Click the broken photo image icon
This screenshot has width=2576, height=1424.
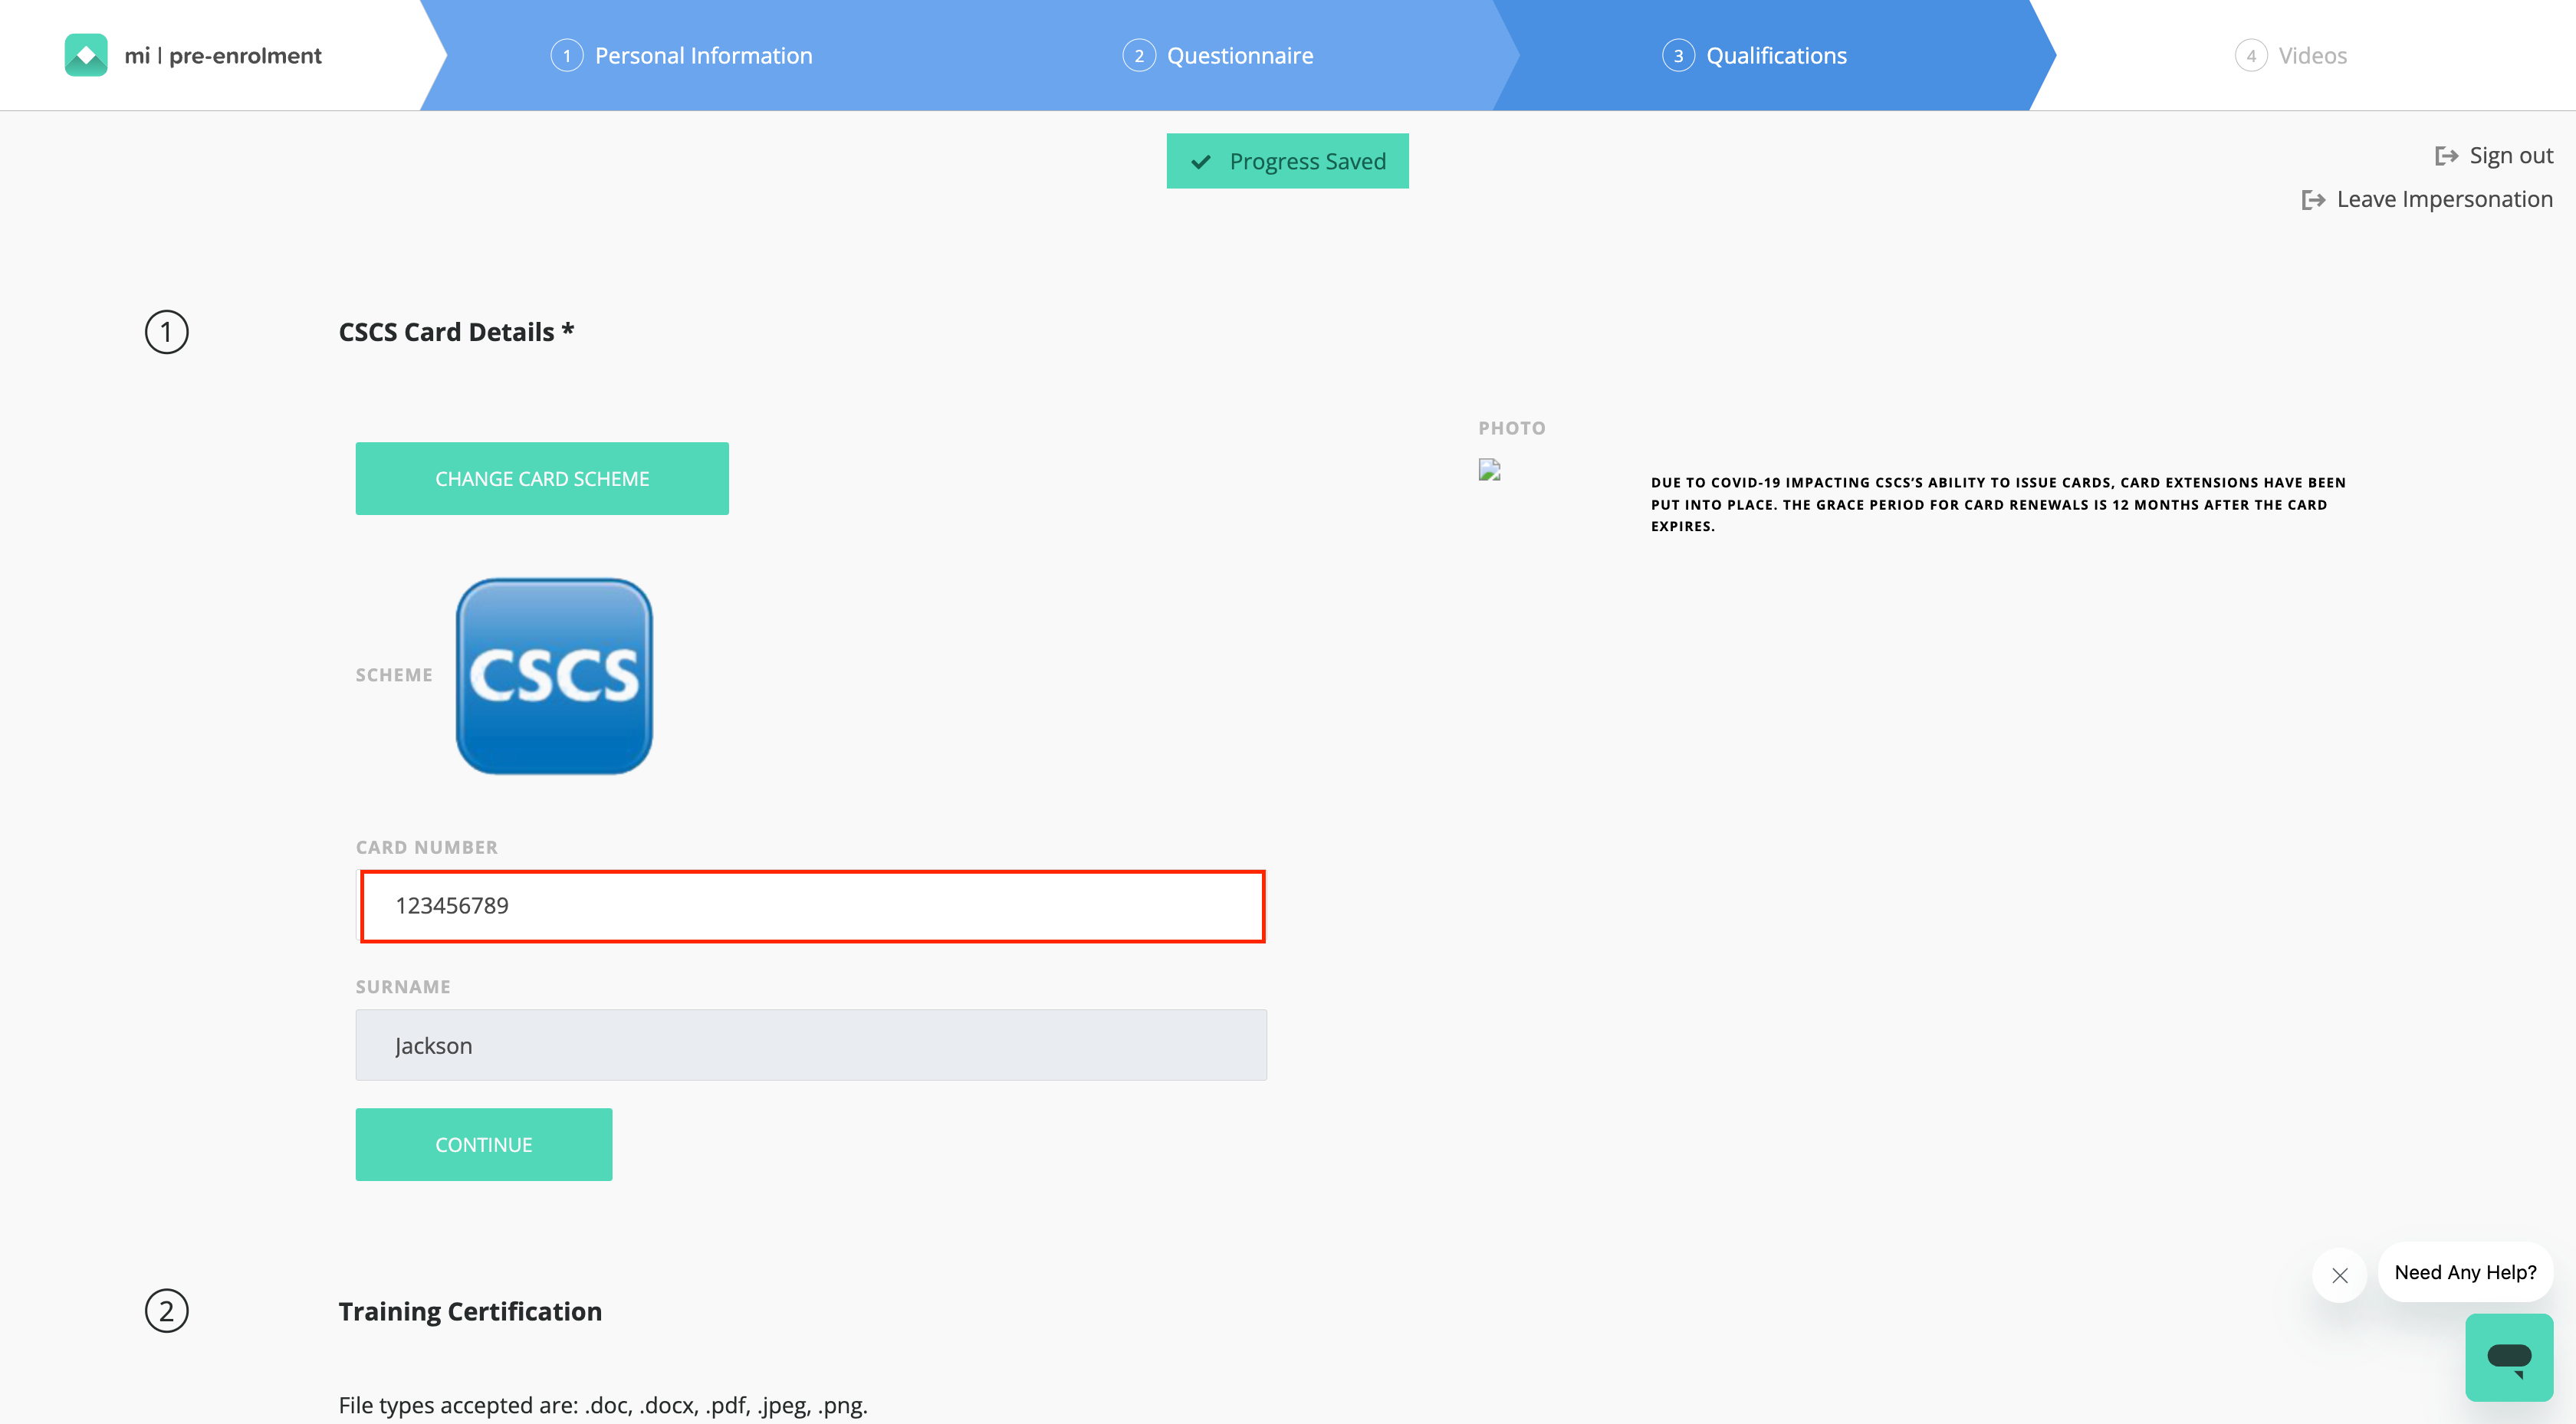pyautogui.click(x=1489, y=470)
